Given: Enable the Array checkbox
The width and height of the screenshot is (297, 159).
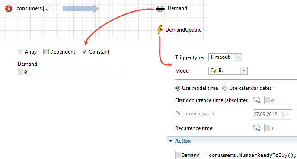Looking at the screenshot, I should point(20,52).
